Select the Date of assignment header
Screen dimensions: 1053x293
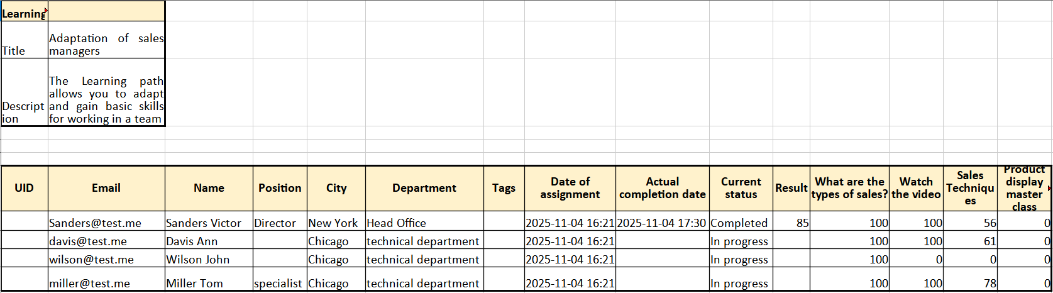tap(570, 188)
